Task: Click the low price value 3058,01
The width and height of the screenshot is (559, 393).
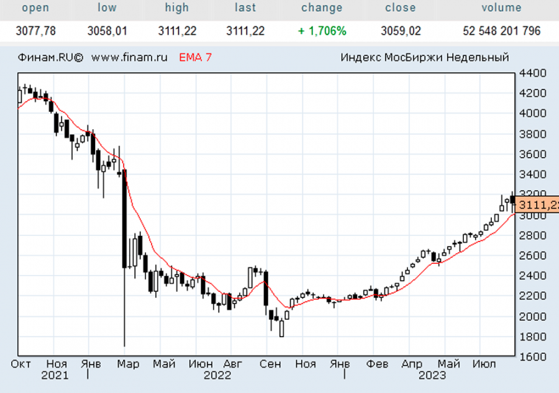Action: point(107,30)
